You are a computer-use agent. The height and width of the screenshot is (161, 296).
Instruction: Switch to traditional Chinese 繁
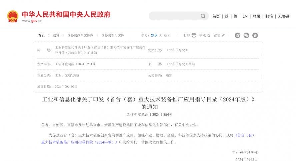coord(236,16)
